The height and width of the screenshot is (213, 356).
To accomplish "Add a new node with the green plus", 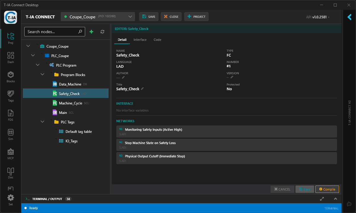I will (x=91, y=32).
